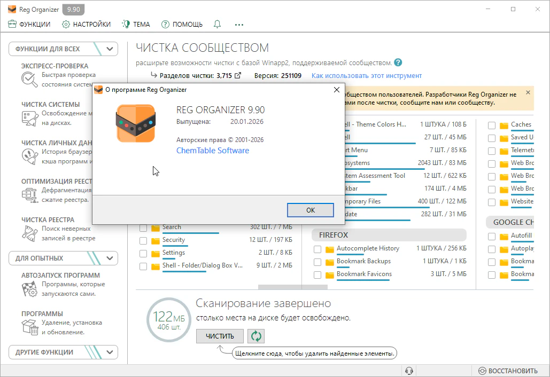Collapse the Для опытных section
This screenshot has width=550, height=377.
click(x=110, y=258)
